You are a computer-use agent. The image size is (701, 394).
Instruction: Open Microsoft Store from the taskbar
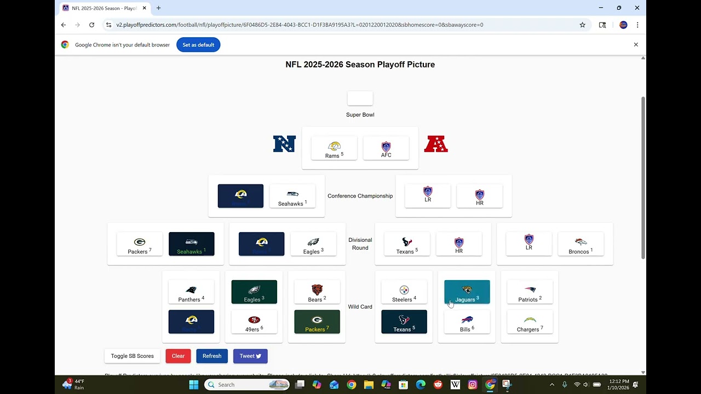pyautogui.click(x=403, y=385)
